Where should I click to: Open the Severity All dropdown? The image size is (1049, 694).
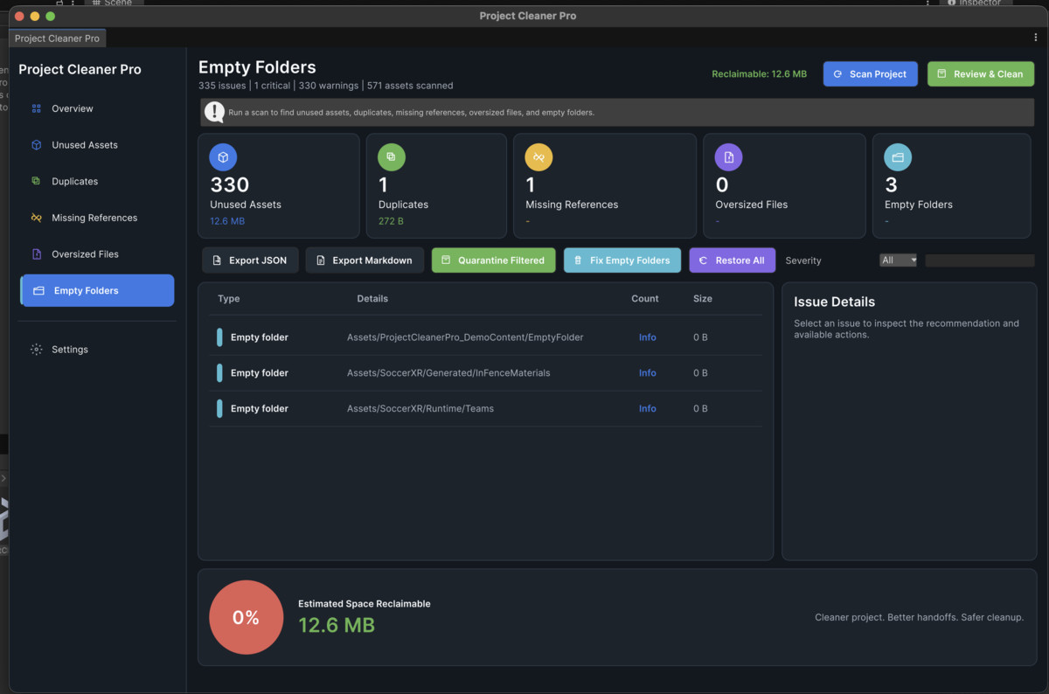pos(898,260)
